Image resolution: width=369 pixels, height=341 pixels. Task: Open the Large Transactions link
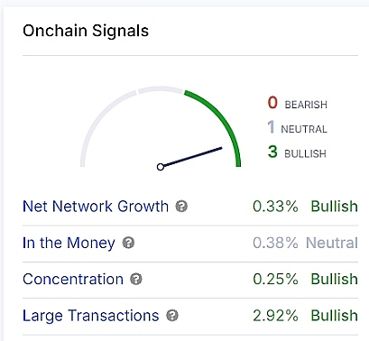pos(91,316)
